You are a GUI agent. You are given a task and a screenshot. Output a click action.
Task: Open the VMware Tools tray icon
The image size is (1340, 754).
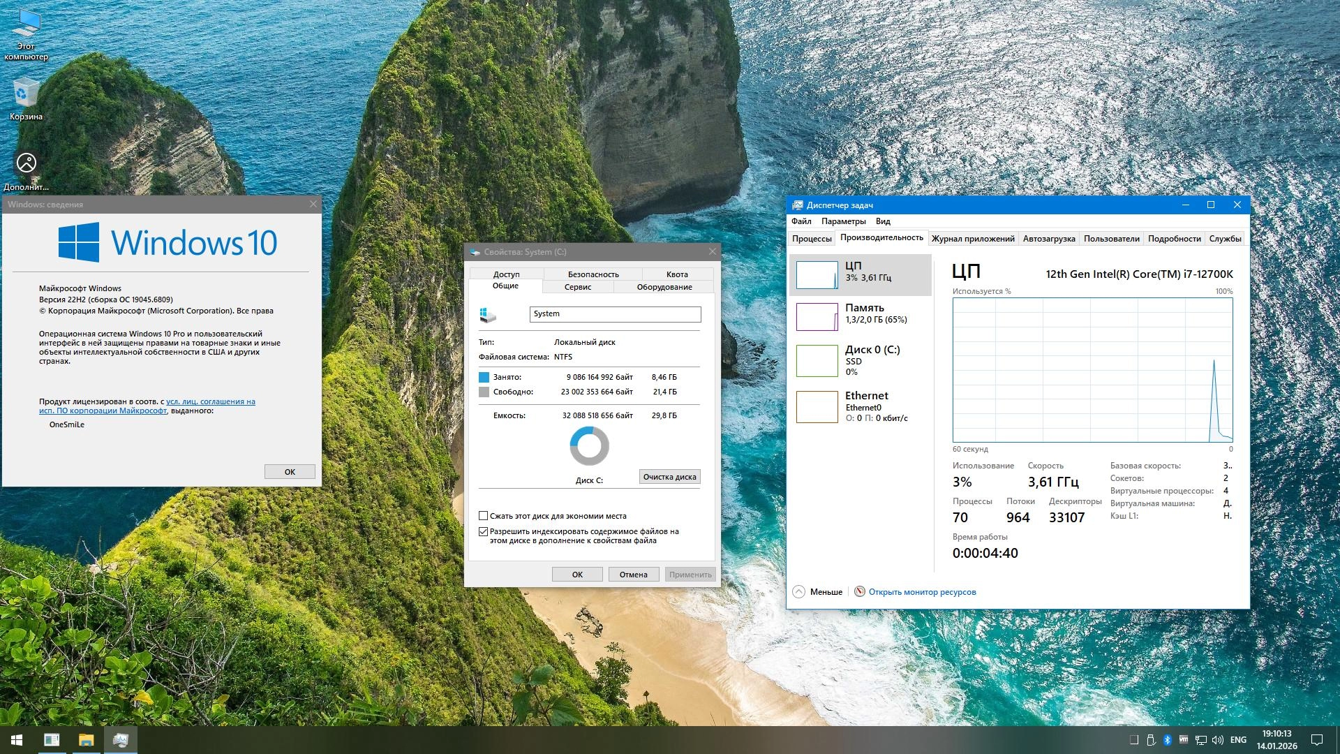(x=1184, y=740)
